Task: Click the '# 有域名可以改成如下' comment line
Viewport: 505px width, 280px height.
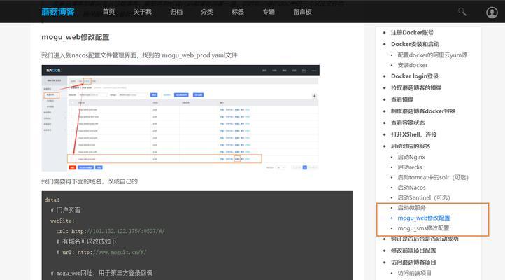Action: point(87,241)
